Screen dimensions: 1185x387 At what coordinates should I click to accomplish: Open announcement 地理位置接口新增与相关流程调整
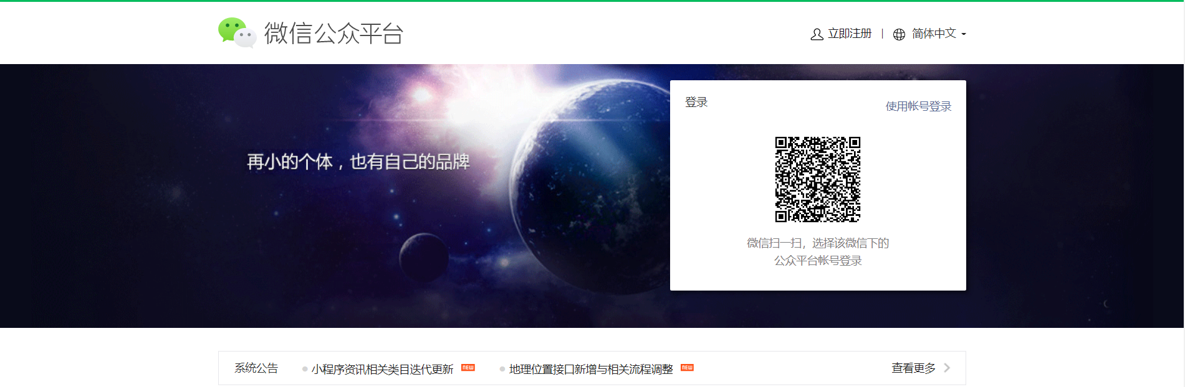pyautogui.click(x=590, y=369)
